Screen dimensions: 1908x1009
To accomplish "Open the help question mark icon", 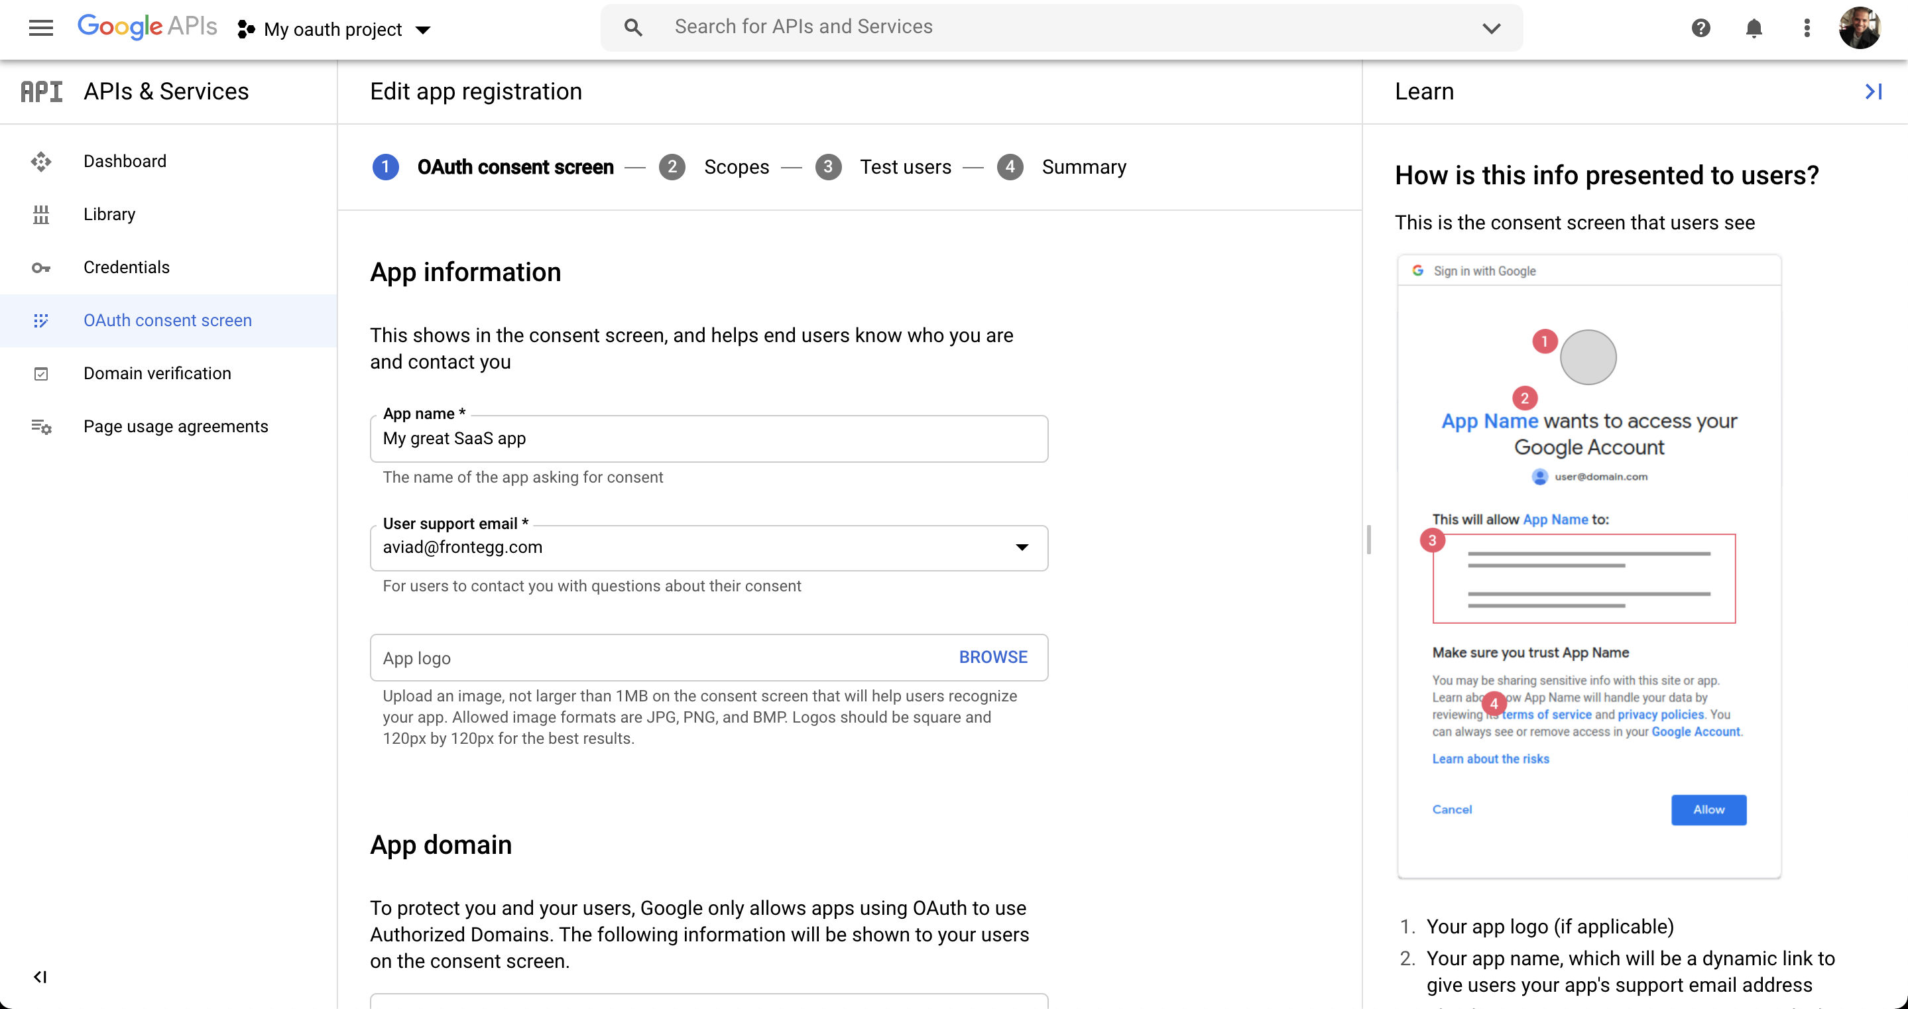I will click(x=1700, y=28).
